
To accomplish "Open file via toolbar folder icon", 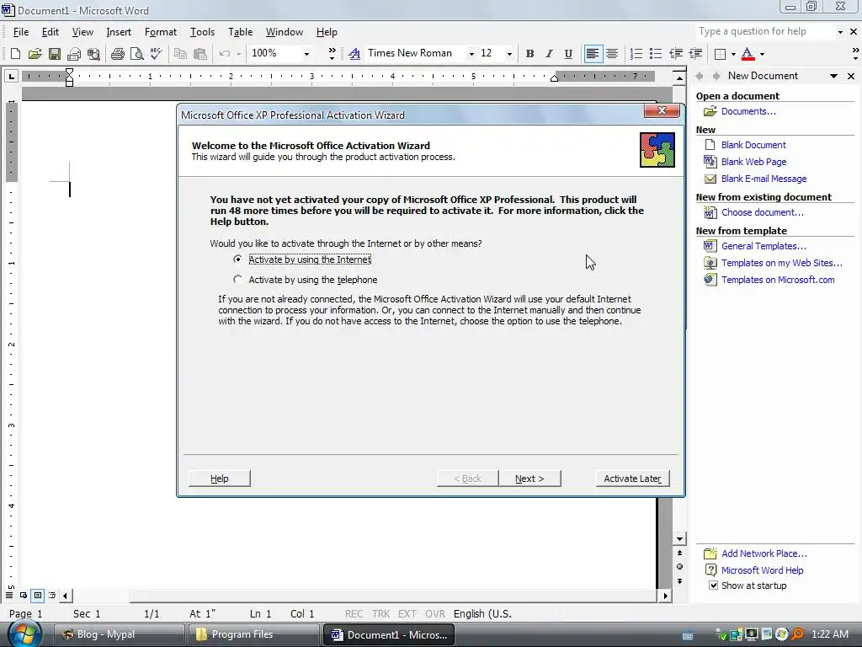I will (x=35, y=53).
